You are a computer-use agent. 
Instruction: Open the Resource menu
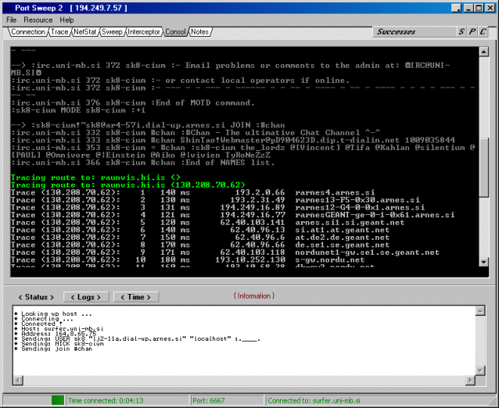(x=38, y=20)
